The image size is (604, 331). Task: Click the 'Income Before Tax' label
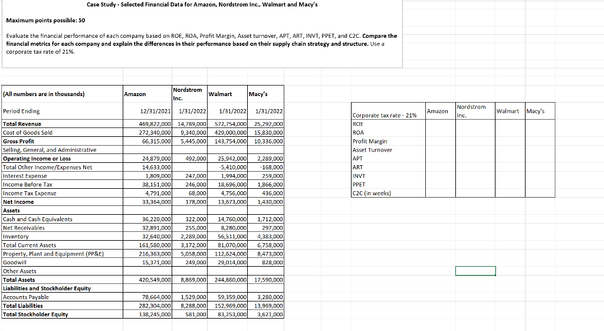point(28,185)
